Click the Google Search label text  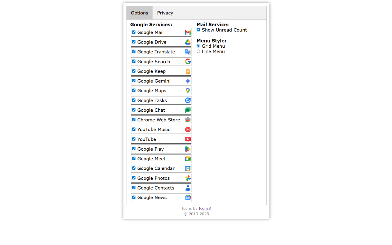coord(154,62)
